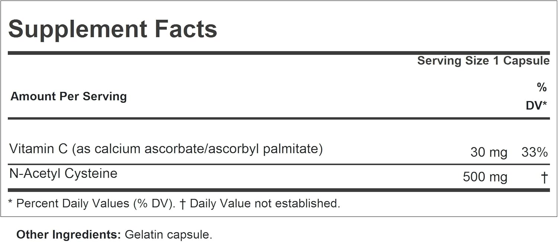Select the 30 mg amount value
The width and height of the screenshot is (558, 242).
(x=488, y=152)
